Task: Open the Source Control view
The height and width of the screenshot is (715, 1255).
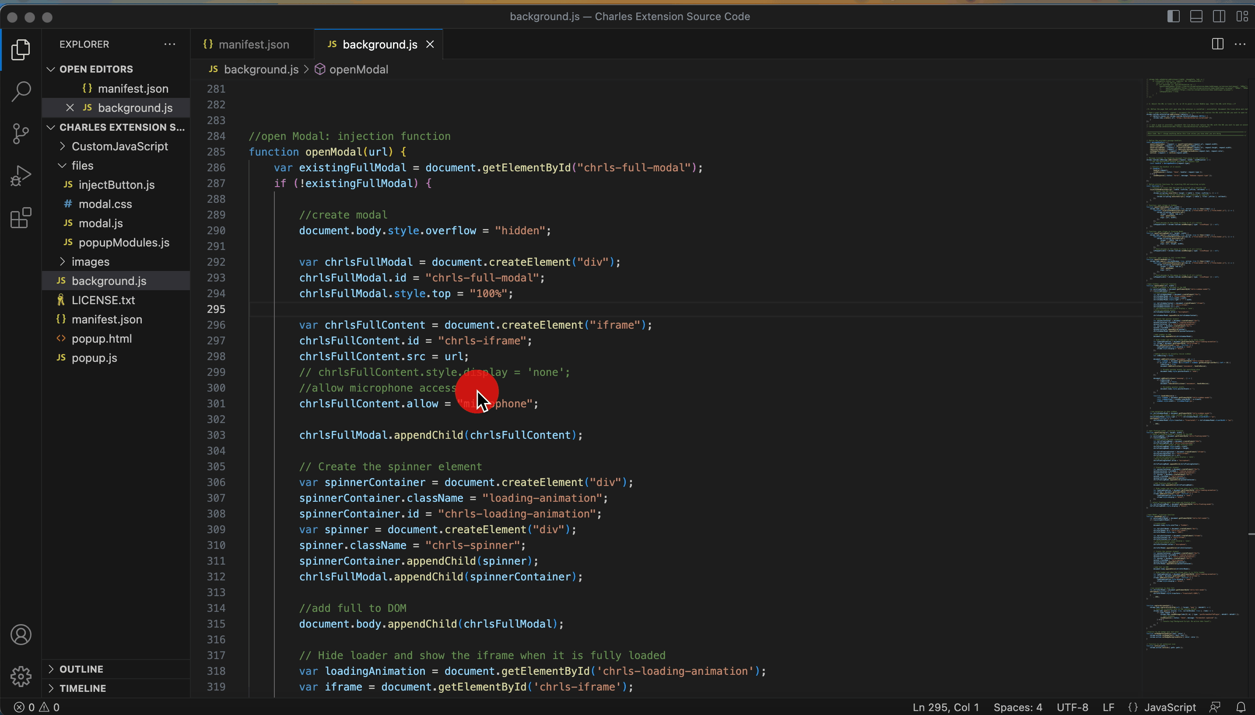Action: tap(21, 134)
